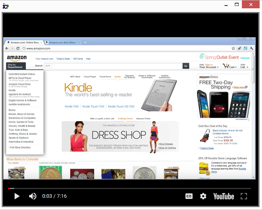Open Kindle $109 link
Image resolution: width=262 pixels, height=210 pixels.
tap(71, 106)
